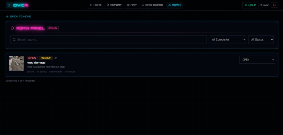Click the pothole description text
Image resolution: width=283 pixels, height=135 pixels.
(46, 67)
